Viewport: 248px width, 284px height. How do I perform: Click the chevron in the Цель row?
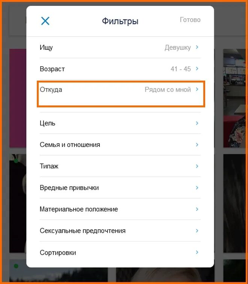pyautogui.click(x=197, y=123)
